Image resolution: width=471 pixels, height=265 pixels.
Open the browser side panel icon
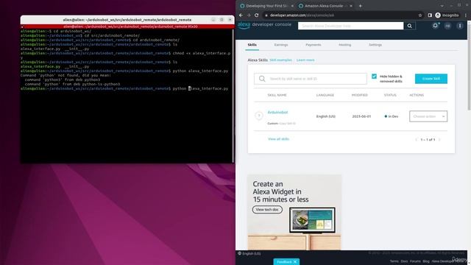(430, 15)
